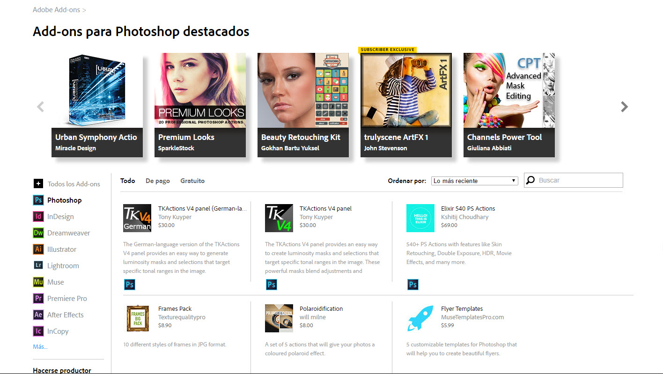
Task: Click the InCopy sidebar icon
Action: 38,331
